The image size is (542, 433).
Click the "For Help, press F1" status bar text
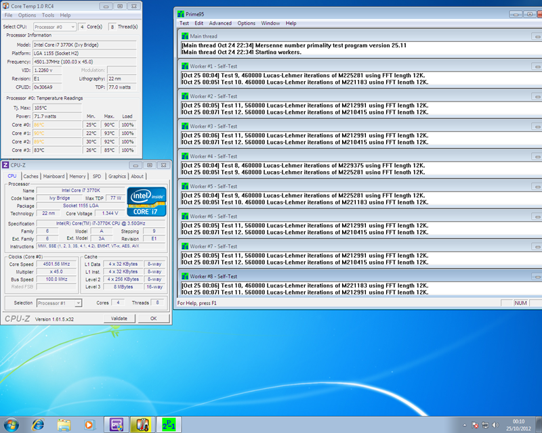pyautogui.click(x=196, y=303)
